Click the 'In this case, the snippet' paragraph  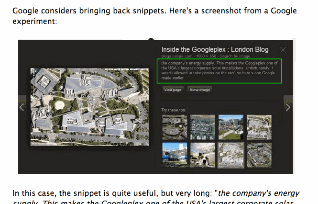tap(156, 196)
